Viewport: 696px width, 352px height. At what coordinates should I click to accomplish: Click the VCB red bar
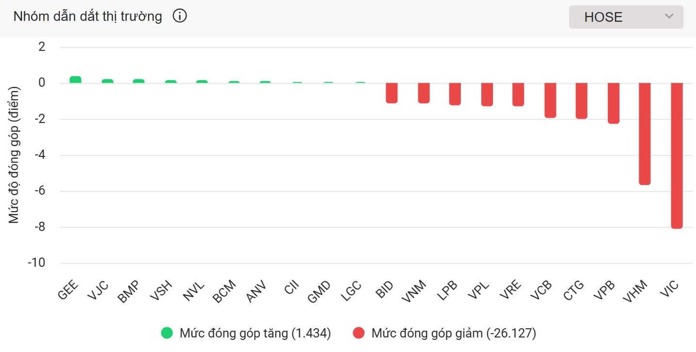point(550,100)
